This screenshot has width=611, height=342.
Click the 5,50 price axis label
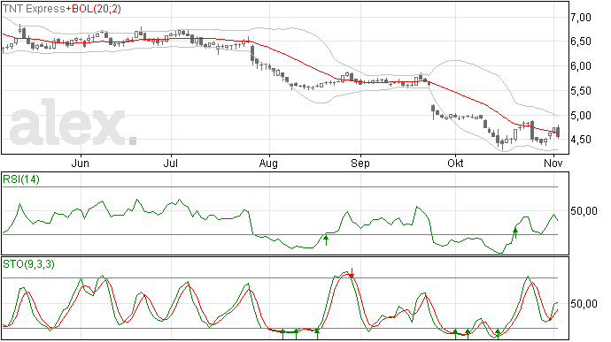click(581, 91)
